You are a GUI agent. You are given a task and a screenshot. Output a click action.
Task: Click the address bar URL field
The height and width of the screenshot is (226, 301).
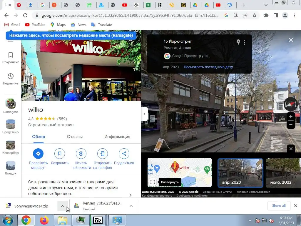(x=130, y=15)
